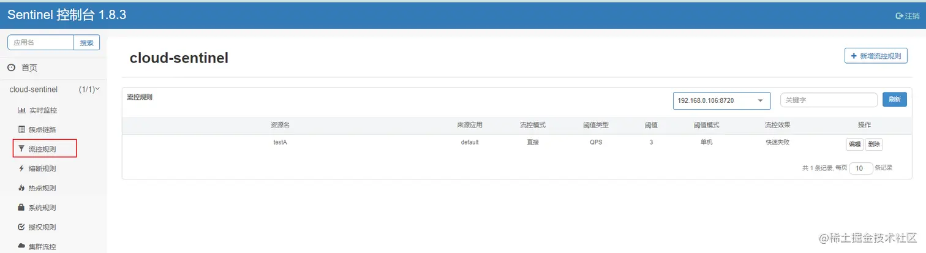Click the threshold value 3 cell

651,142
